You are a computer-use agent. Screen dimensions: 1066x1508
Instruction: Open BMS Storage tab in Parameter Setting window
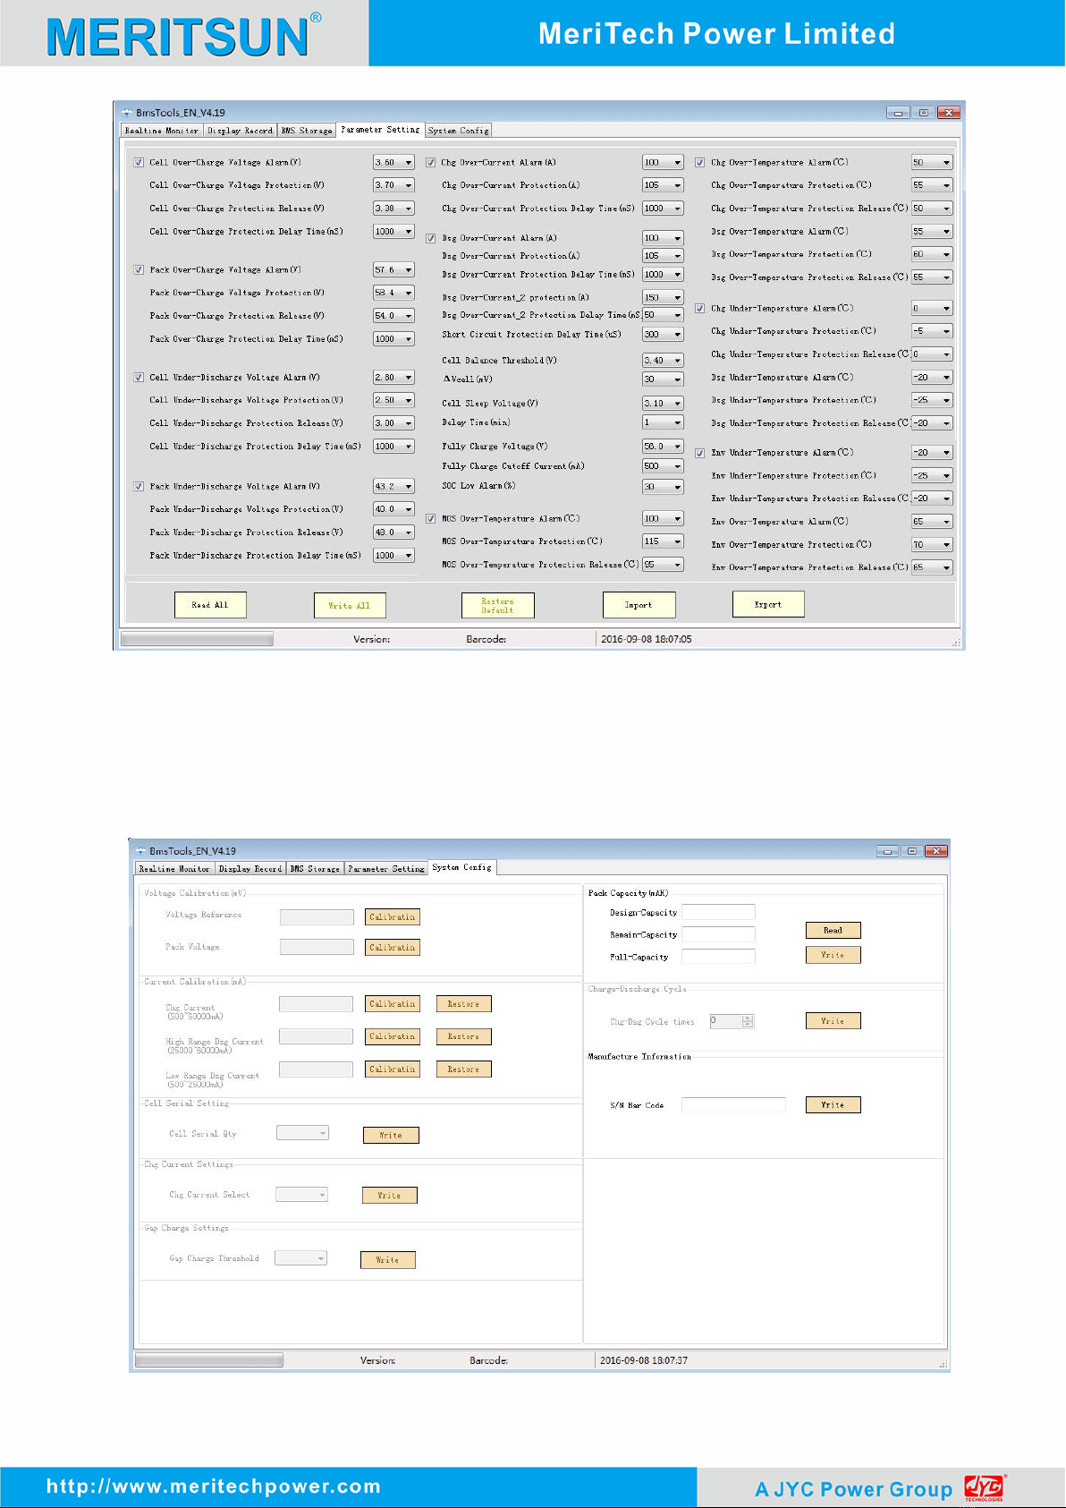[307, 131]
